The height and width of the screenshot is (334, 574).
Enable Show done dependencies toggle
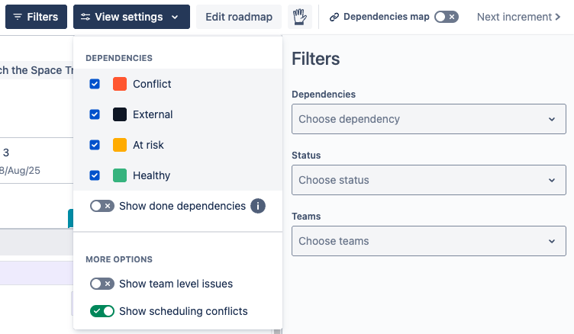(x=102, y=206)
